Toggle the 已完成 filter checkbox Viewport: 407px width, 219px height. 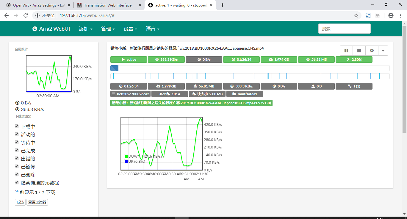pyautogui.click(x=17, y=151)
